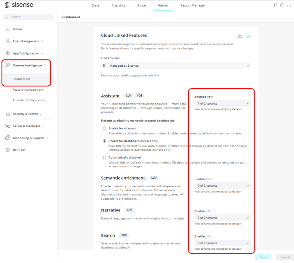The width and height of the screenshot is (294, 263).
Task: Collapse the Sisense Intelligence menu
Action: (45, 65)
